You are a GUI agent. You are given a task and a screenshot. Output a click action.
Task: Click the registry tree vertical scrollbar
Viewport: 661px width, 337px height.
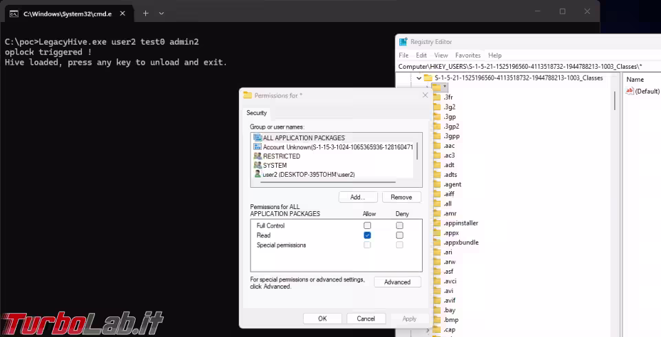(615, 100)
